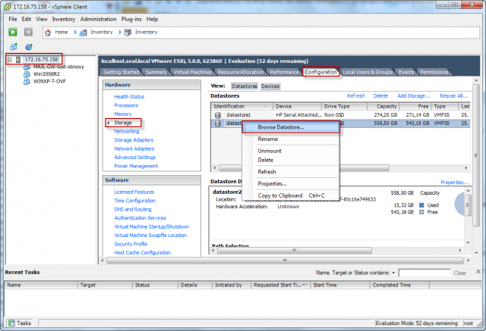Open Storage hardware link
Viewport: 486px width, 331px height.
123,123
